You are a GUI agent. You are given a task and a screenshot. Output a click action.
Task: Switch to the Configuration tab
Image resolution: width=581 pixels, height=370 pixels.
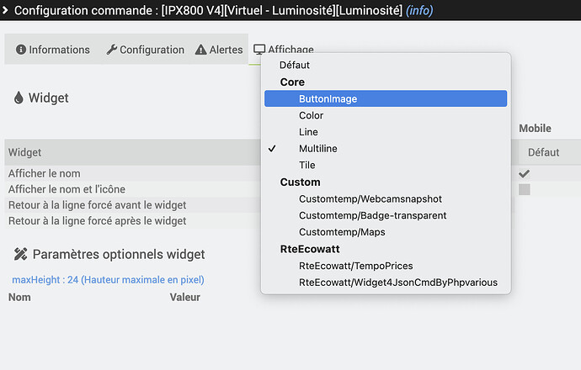tap(145, 50)
